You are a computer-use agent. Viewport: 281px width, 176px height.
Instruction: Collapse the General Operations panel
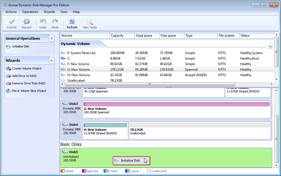[51, 38]
